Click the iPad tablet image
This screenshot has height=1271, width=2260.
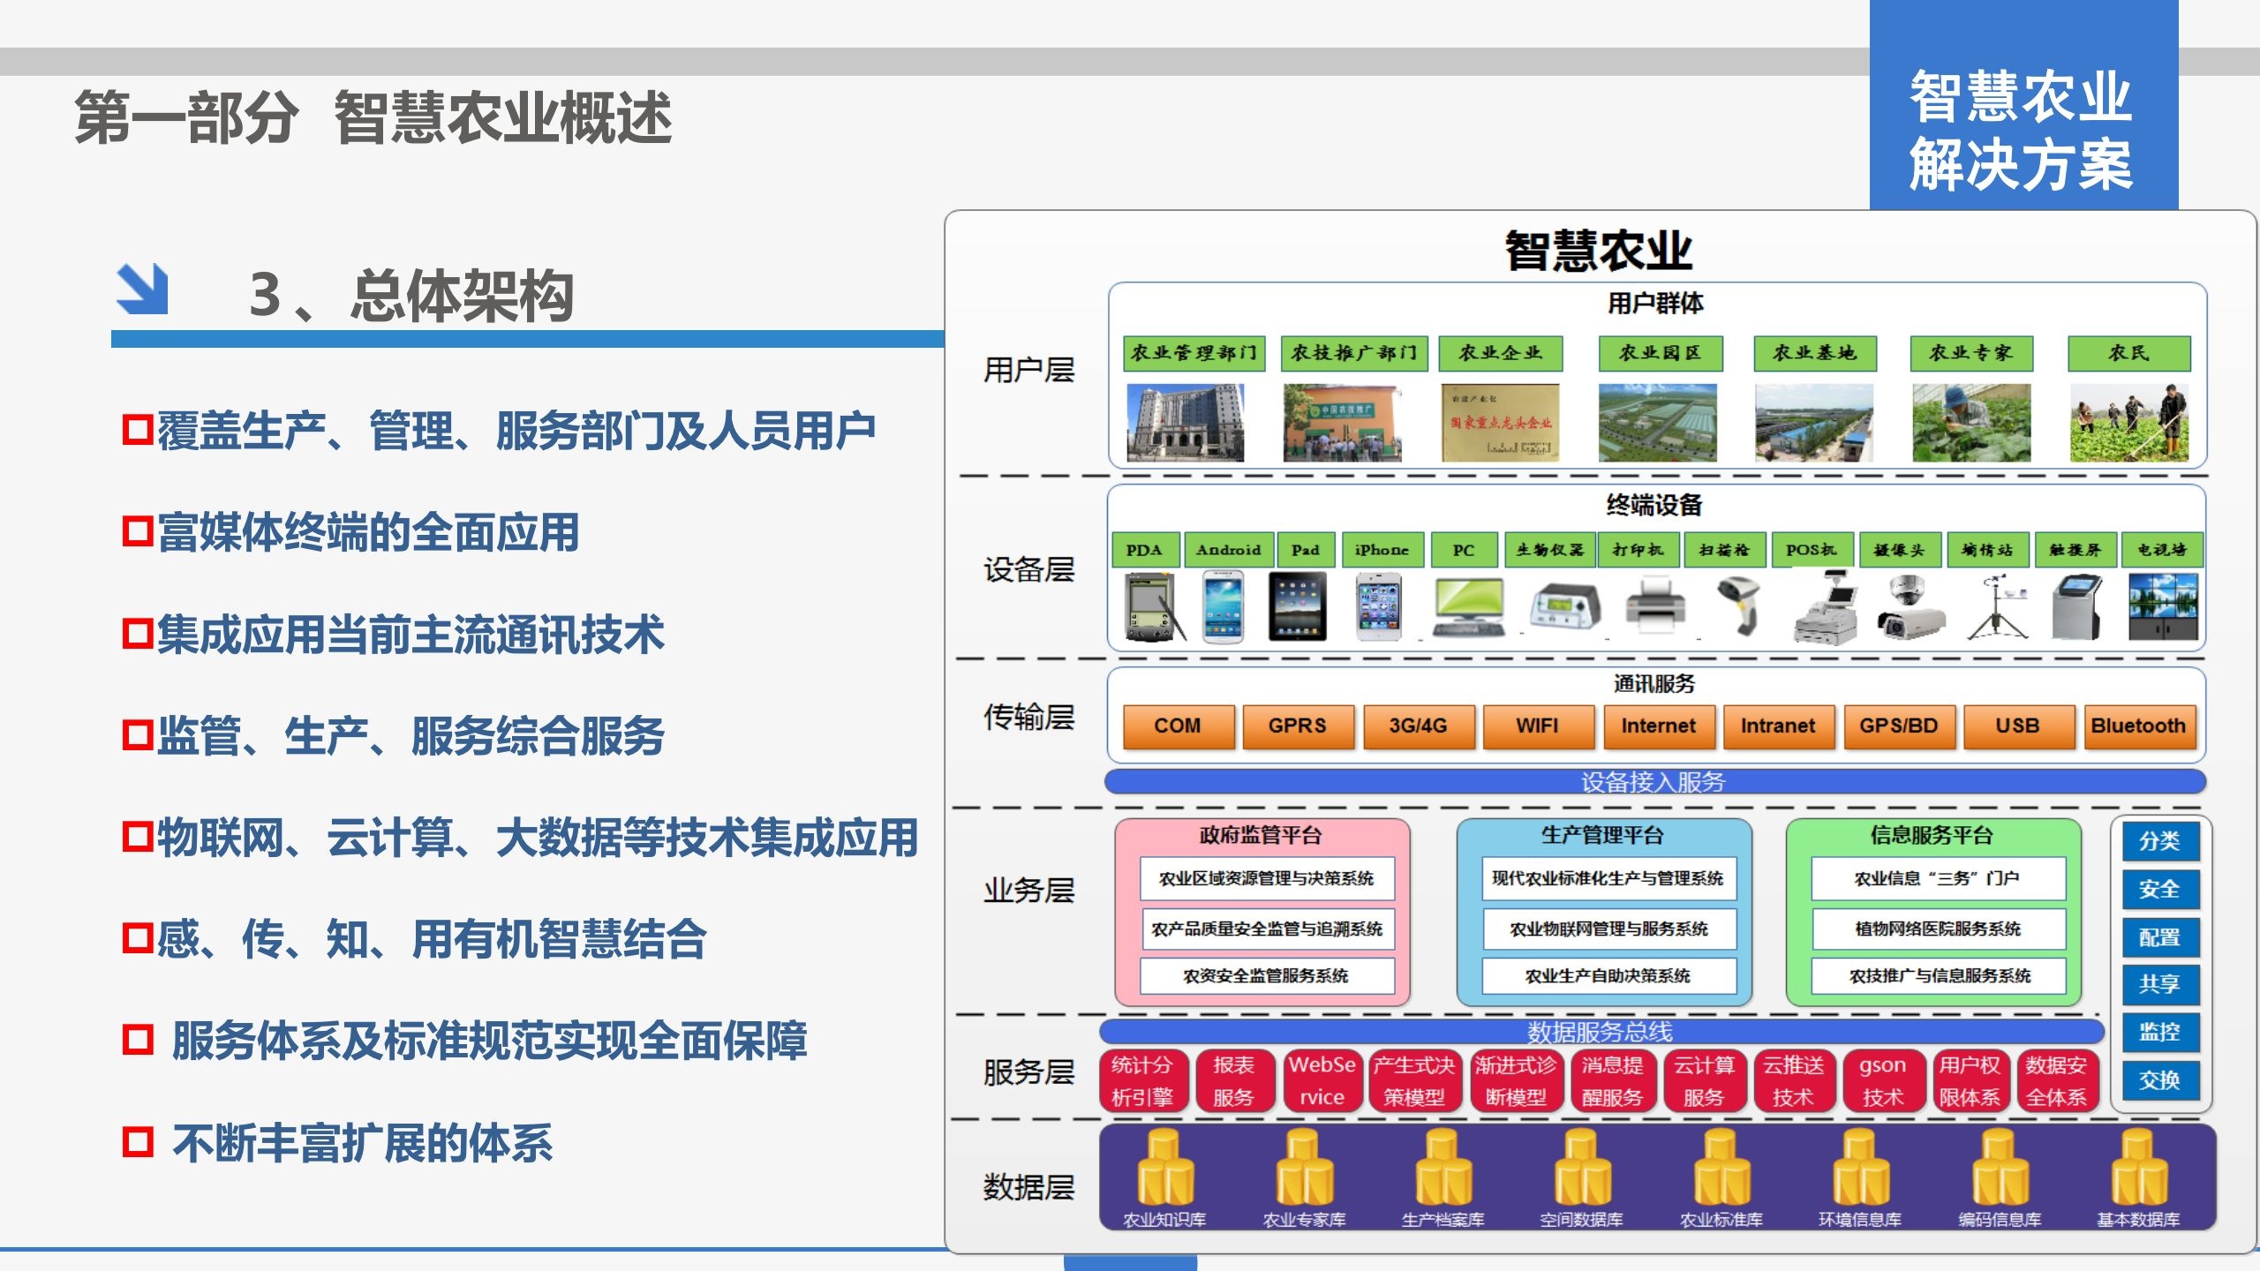(1297, 606)
